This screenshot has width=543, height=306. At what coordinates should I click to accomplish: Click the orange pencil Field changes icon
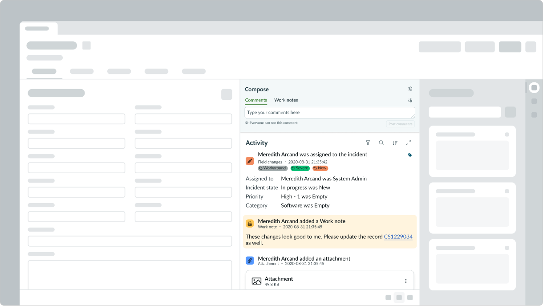[x=250, y=161]
